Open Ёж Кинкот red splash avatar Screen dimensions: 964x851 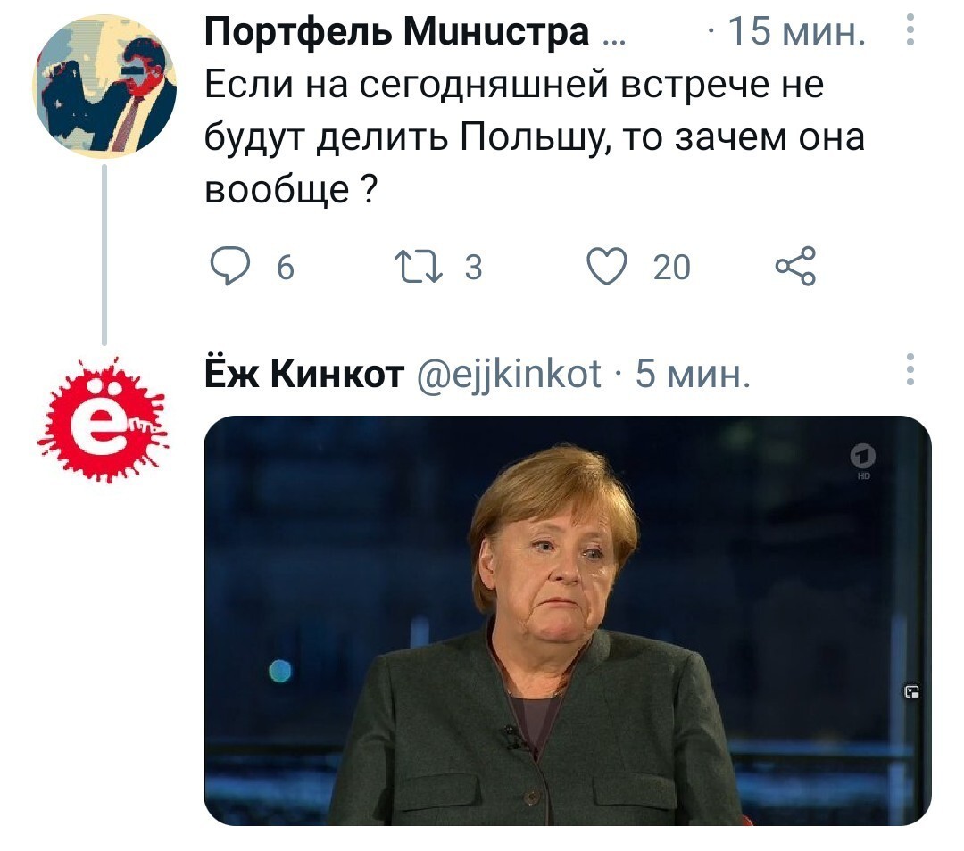tap(104, 419)
